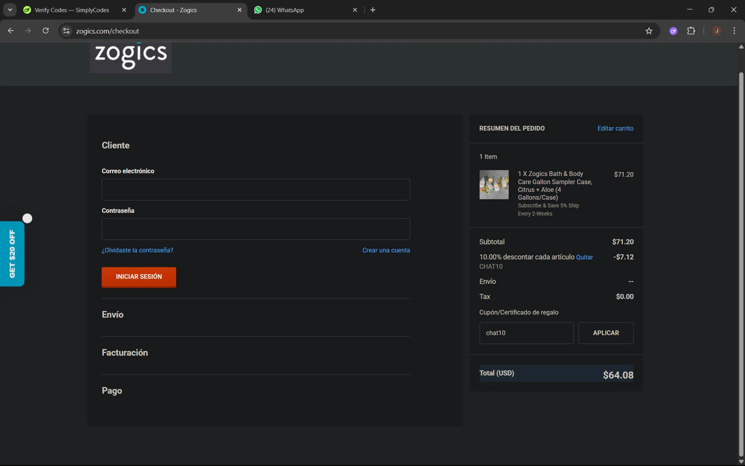Select the -$7.12 discount value

click(623, 257)
